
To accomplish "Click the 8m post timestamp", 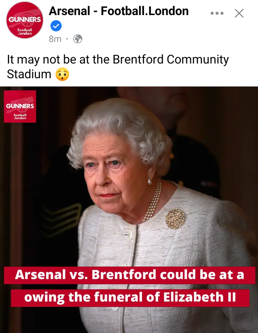I will [x=55, y=39].
